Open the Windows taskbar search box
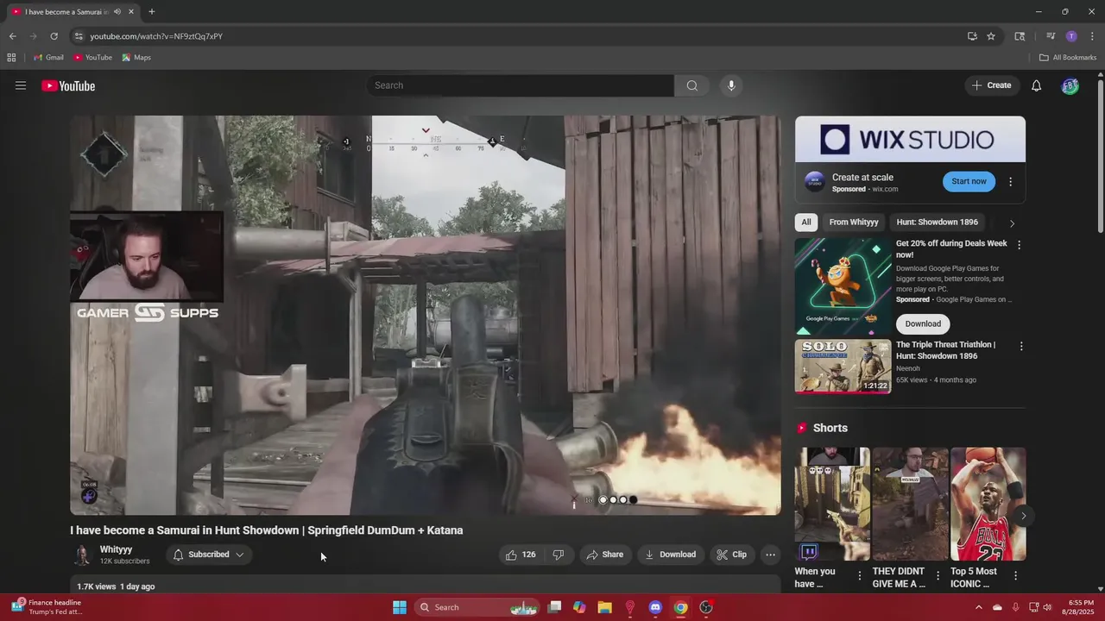 click(477, 607)
